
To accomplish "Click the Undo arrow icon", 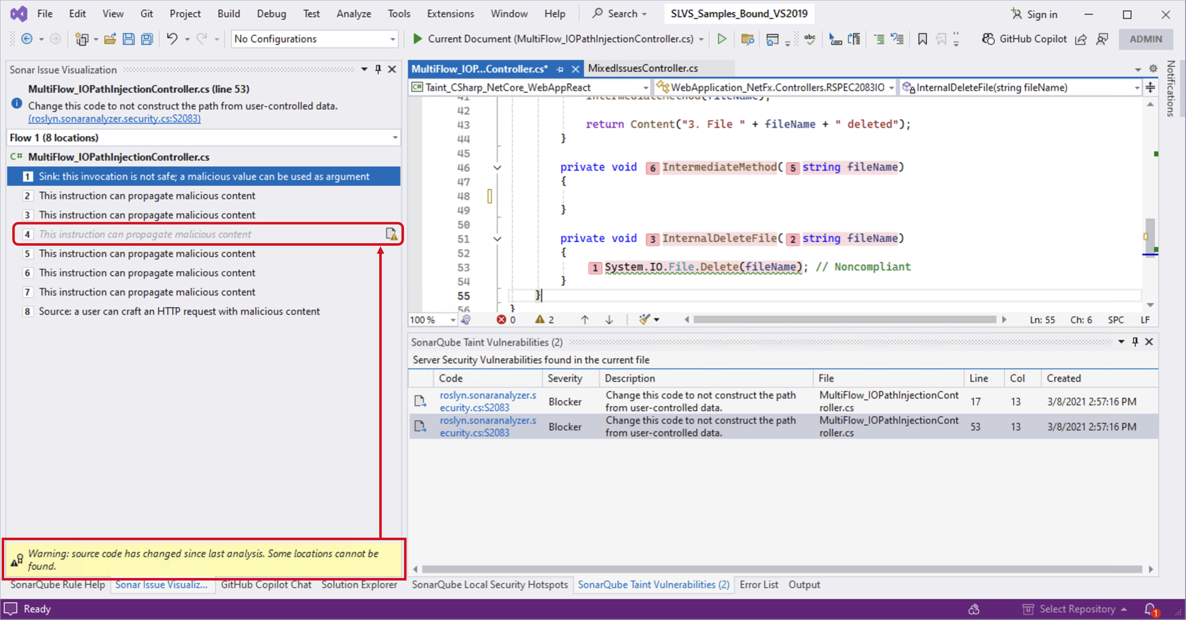I will pyautogui.click(x=172, y=39).
